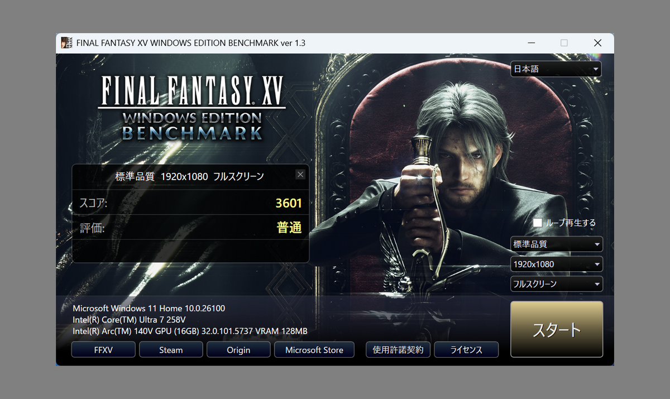Open the フルスクリーン display mode dropdown

556,283
